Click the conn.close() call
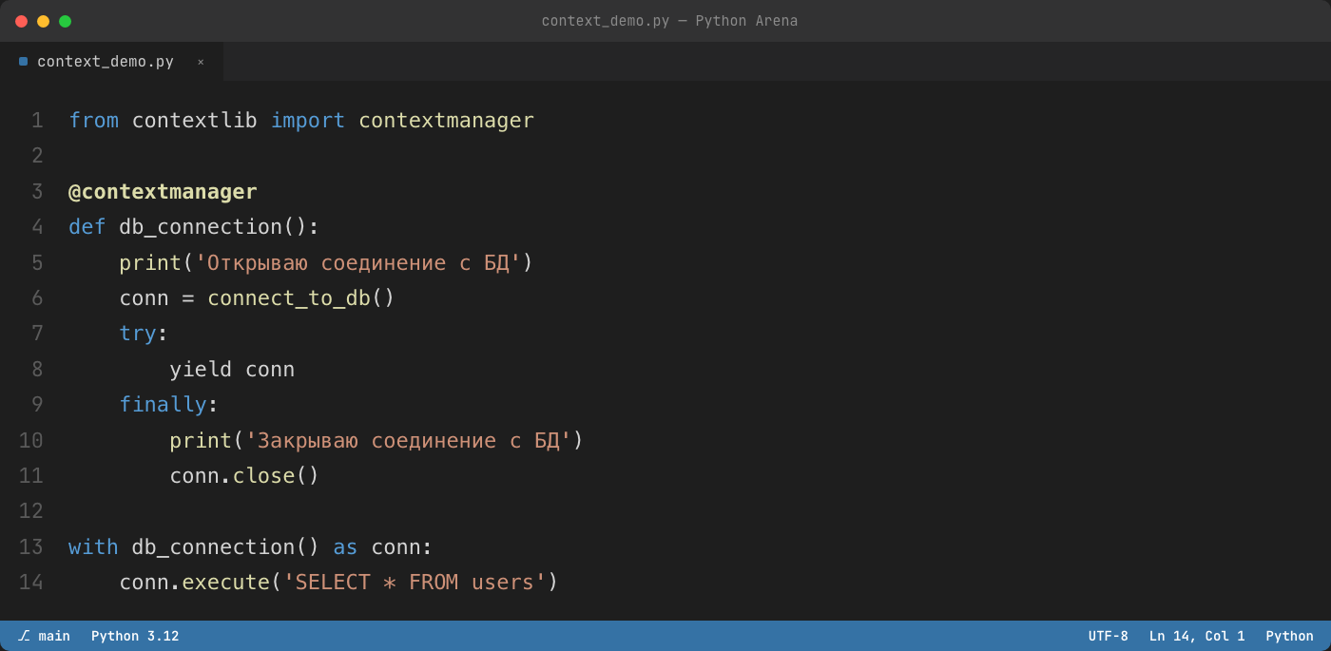Image resolution: width=1331 pixels, height=651 pixels. 244,476
